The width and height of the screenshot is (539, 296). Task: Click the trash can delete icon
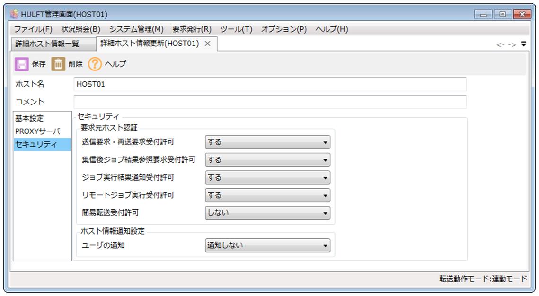[58, 64]
